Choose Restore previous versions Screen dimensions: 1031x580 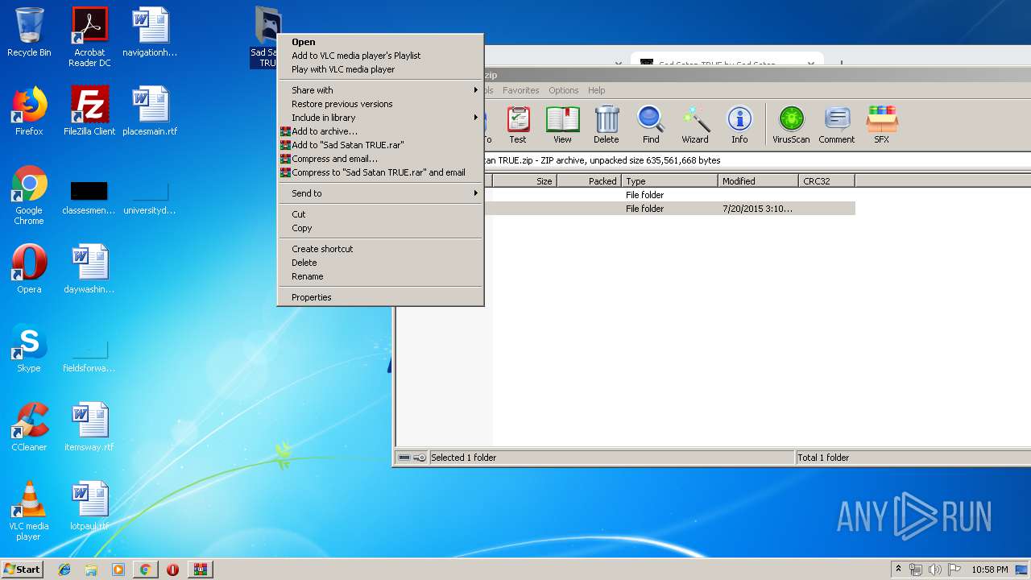380,104
